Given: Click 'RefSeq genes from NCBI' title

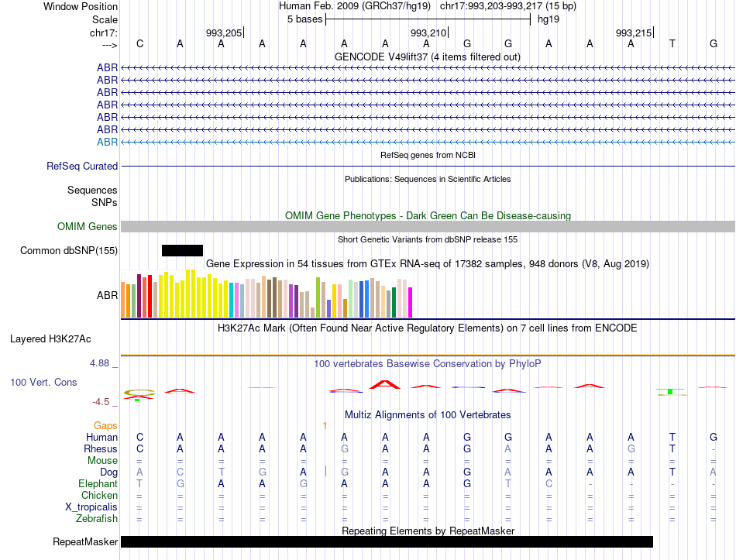Looking at the screenshot, I should click(428, 155).
